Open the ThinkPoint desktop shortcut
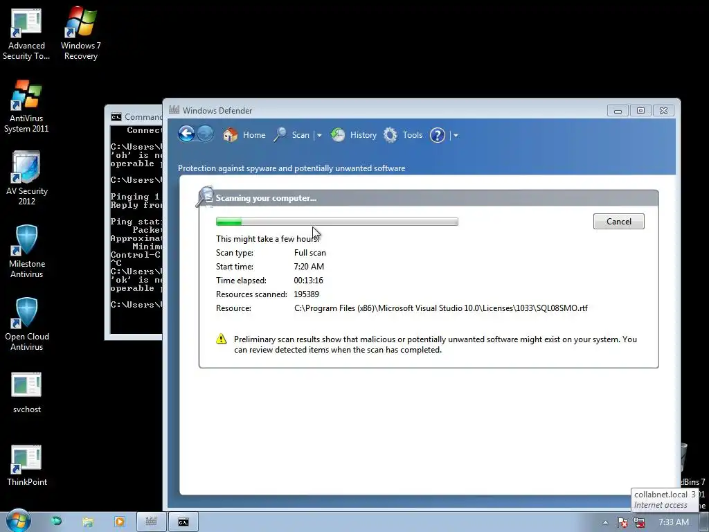Viewport: 709px width, 532px height. pos(27,465)
